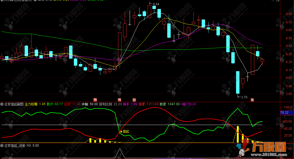Collapse the 庄家雄起副图 indicator panel

click(2, 104)
